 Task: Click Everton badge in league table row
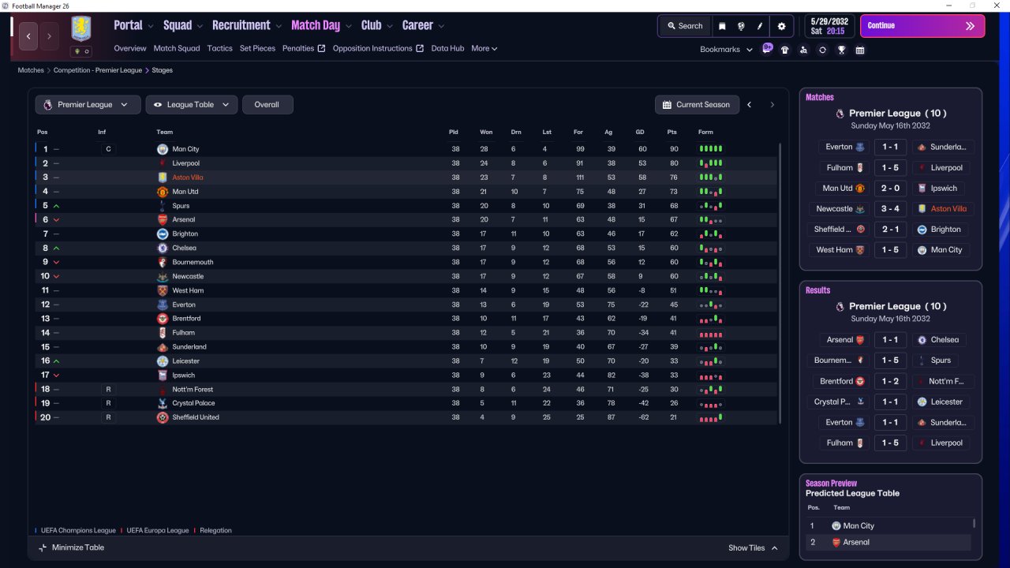tap(163, 305)
